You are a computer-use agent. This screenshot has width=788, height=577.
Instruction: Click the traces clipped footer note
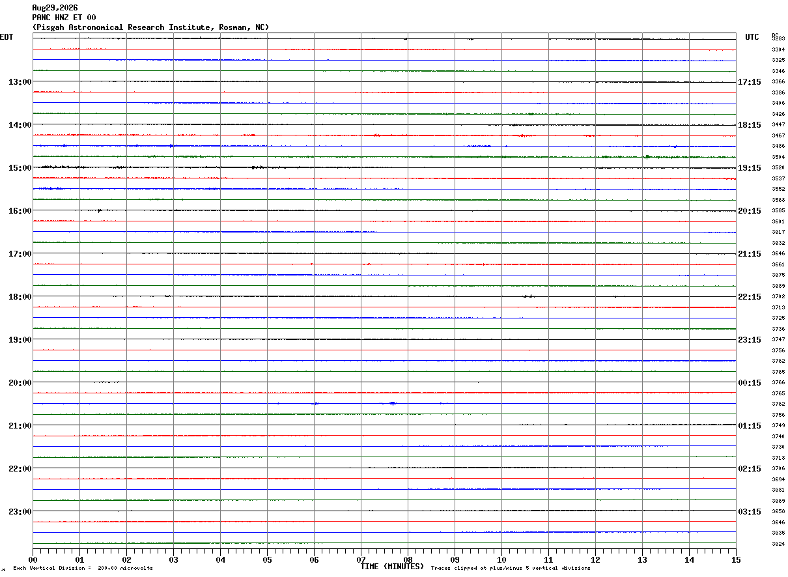coord(511,568)
